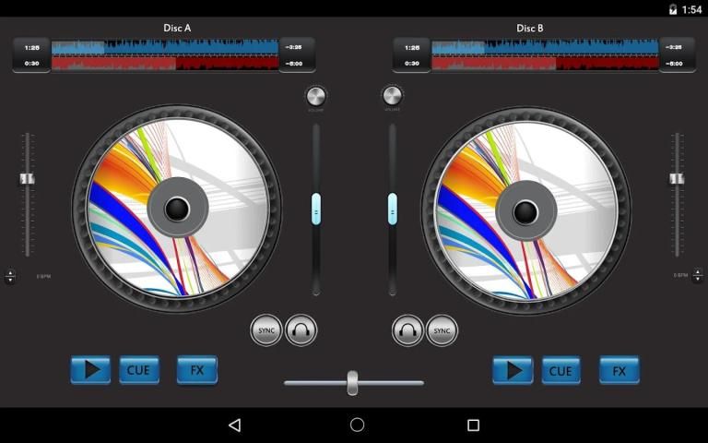Tap the Disc B turntable platter
The width and height of the screenshot is (708, 443).
(x=526, y=210)
